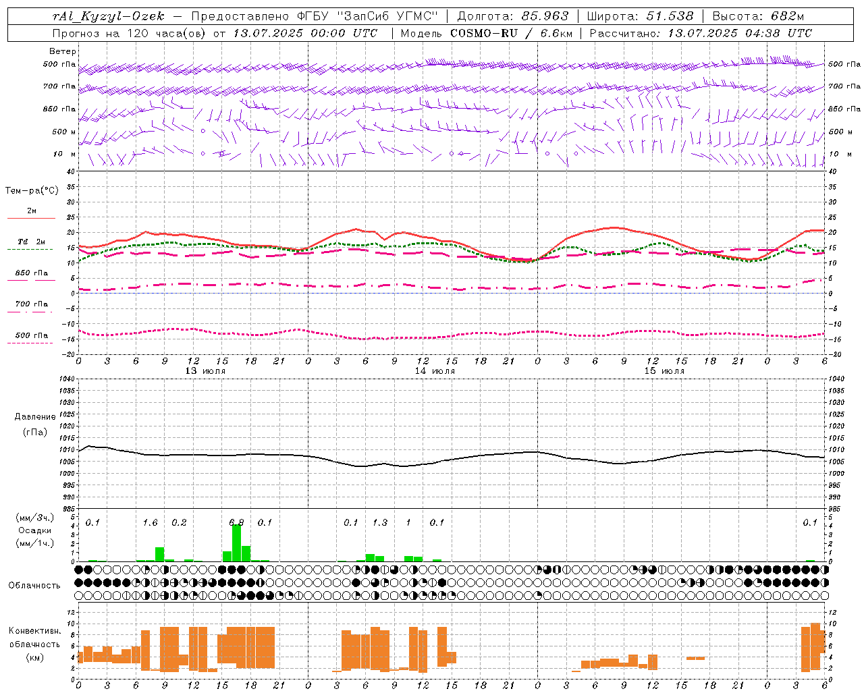Click the Осадки panel label
Viewport: 864px width, 691px height.
[34, 530]
